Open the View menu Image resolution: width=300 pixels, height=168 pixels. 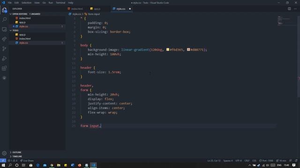[x=37, y=3]
